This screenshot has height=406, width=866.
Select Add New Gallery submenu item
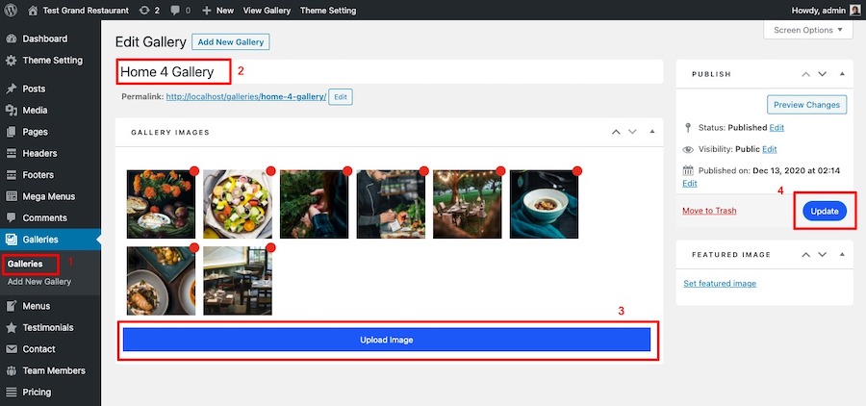pos(39,282)
